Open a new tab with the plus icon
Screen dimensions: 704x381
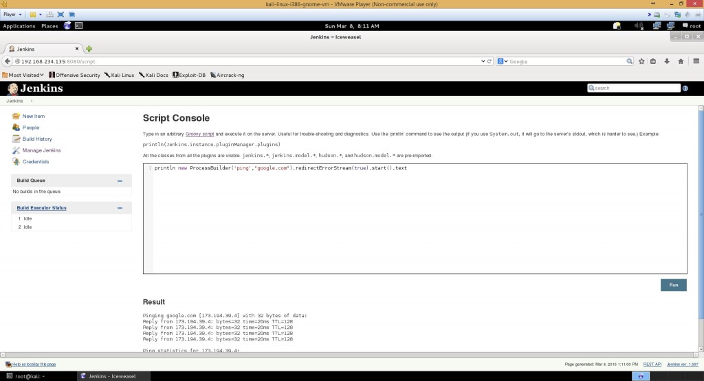pyautogui.click(x=89, y=49)
